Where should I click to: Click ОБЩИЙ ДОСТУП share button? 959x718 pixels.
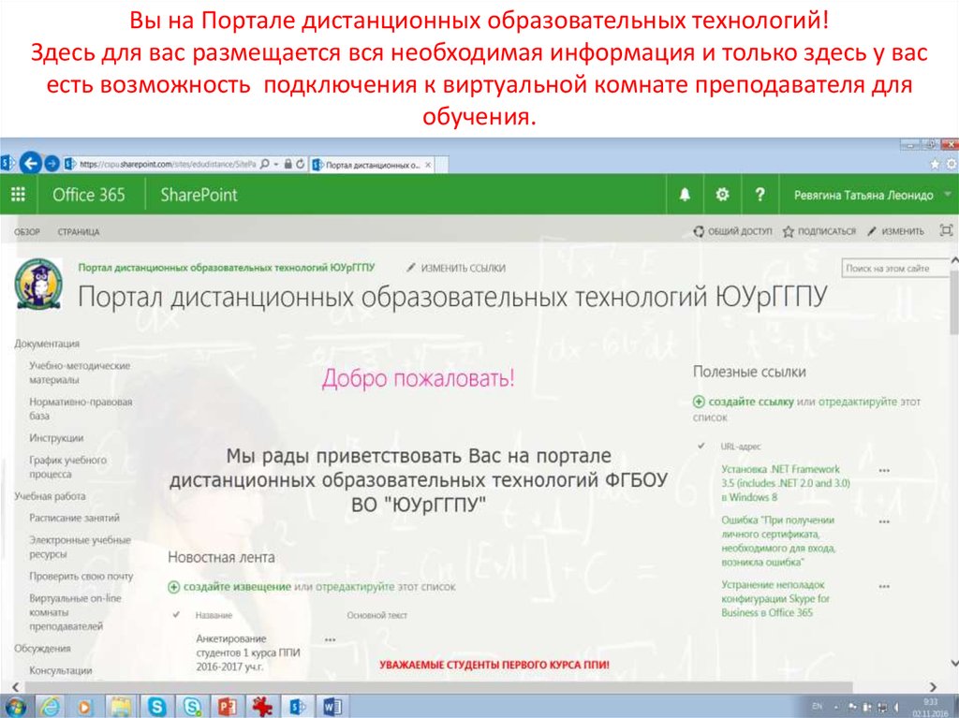[x=732, y=231]
